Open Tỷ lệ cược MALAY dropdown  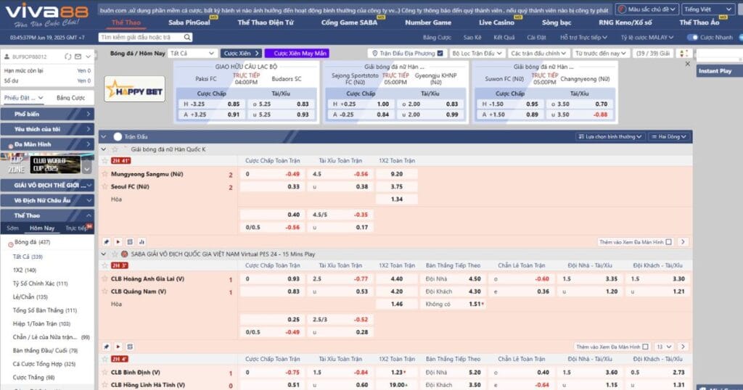click(x=646, y=38)
